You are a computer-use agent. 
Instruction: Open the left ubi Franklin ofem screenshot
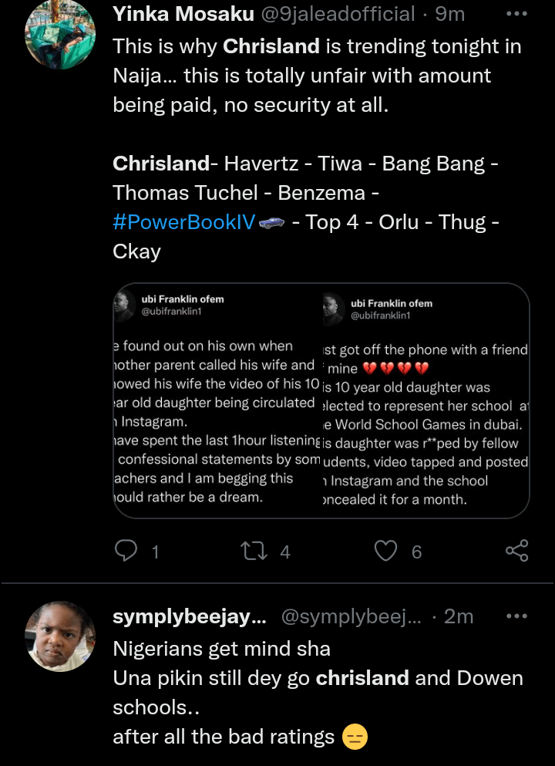click(x=215, y=401)
